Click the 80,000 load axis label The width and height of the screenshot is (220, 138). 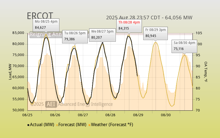pyautogui.click(x=18, y=44)
